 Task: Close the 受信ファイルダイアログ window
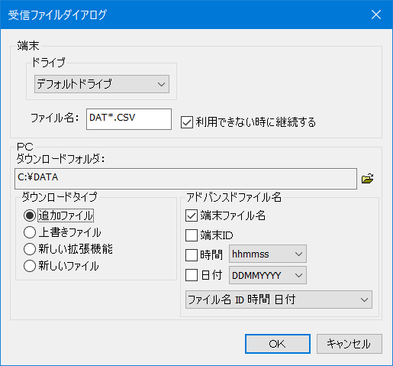[x=376, y=15]
